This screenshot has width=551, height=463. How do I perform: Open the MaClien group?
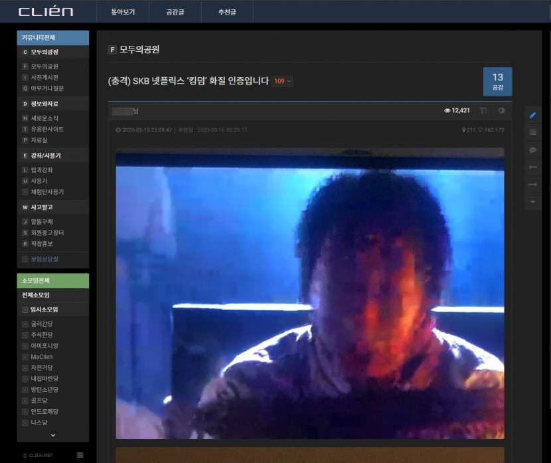tap(41, 357)
